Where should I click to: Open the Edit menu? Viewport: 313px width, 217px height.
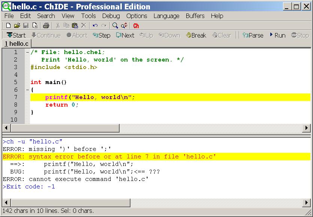[x=25, y=16]
